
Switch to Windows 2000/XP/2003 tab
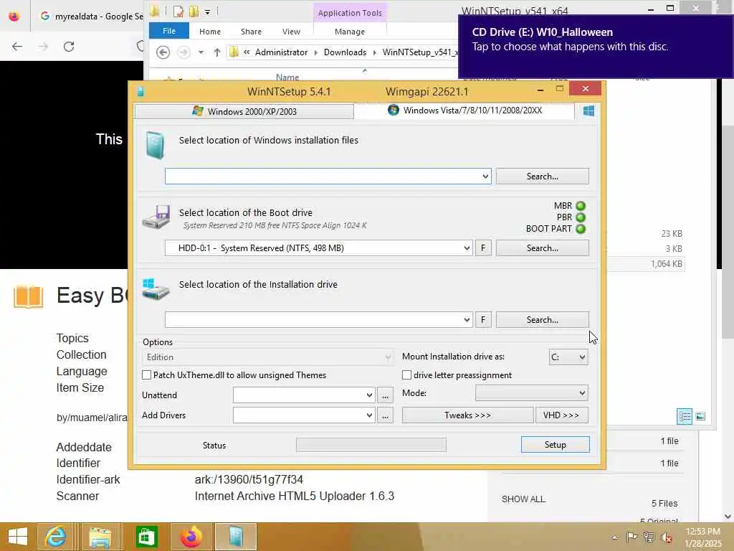click(244, 111)
